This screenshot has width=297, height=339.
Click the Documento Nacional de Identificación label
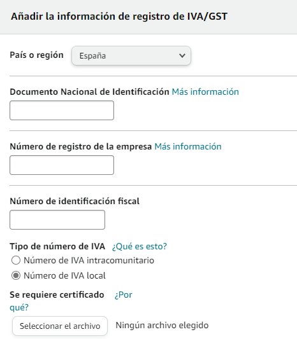point(89,92)
